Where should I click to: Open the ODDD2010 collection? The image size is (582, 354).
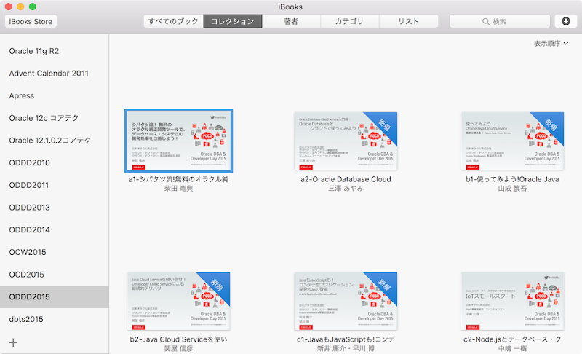pos(54,162)
